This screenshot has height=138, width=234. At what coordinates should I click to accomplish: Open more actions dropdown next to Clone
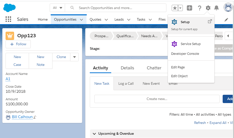coord(74,57)
